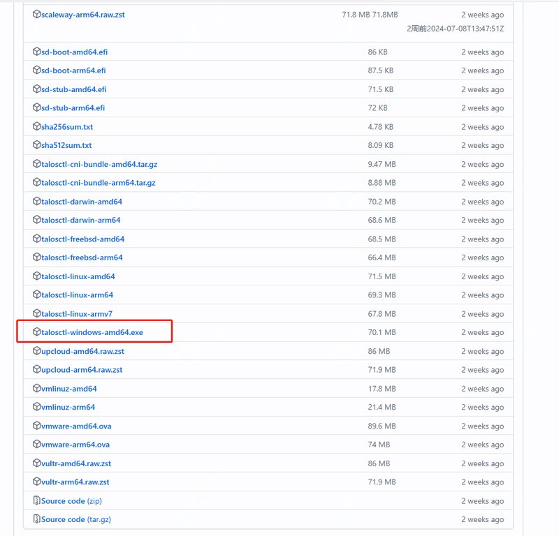Download upcloud-arm64.raw.zst image
Screen dimensions: 559x536
[82, 370]
